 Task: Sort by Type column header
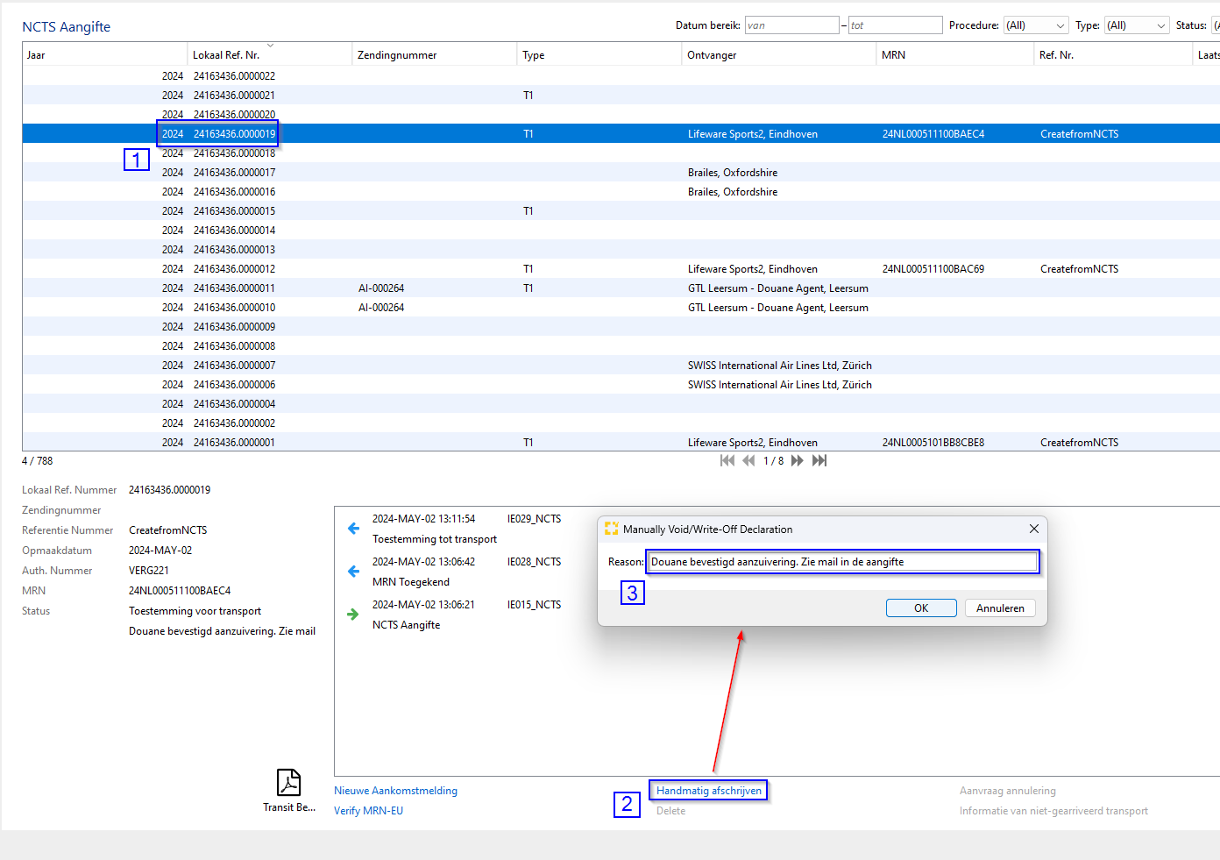click(x=599, y=54)
